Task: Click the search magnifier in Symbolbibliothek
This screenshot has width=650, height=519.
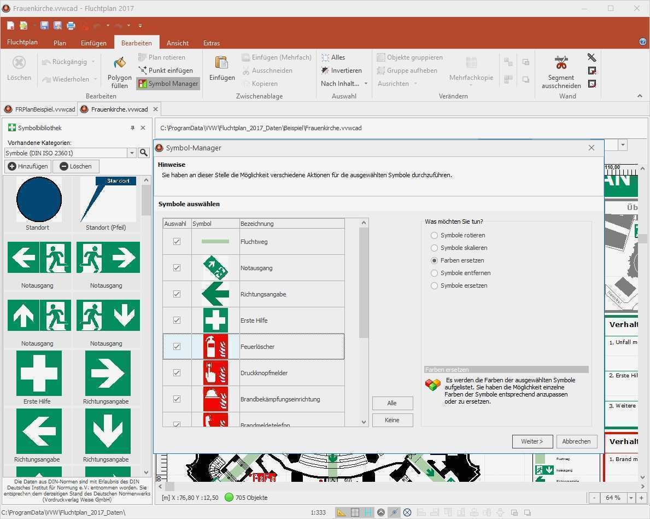Action: click(x=143, y=153)
